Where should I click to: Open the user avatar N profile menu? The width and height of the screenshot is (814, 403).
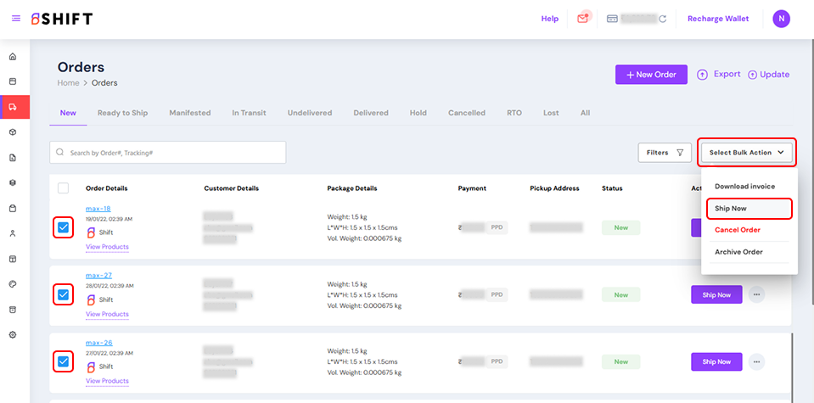(781, 19)
